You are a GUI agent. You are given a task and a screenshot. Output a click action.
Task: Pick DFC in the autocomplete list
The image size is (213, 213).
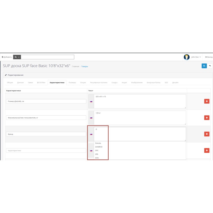pyautogui.click(x=97, y=150)
